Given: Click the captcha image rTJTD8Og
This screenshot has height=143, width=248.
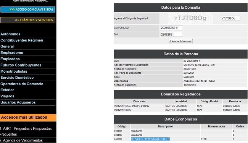Looking at the screenshot, I should [x=190, y=18].
